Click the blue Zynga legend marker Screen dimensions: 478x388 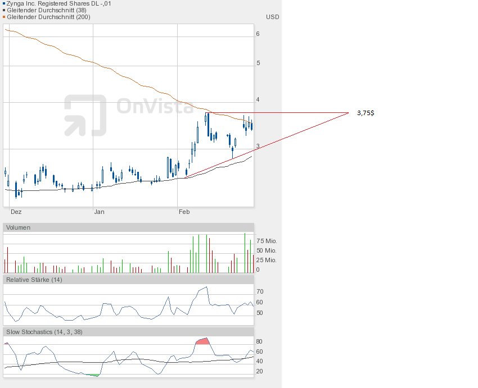pyautogui.click(x=4, y=3)
